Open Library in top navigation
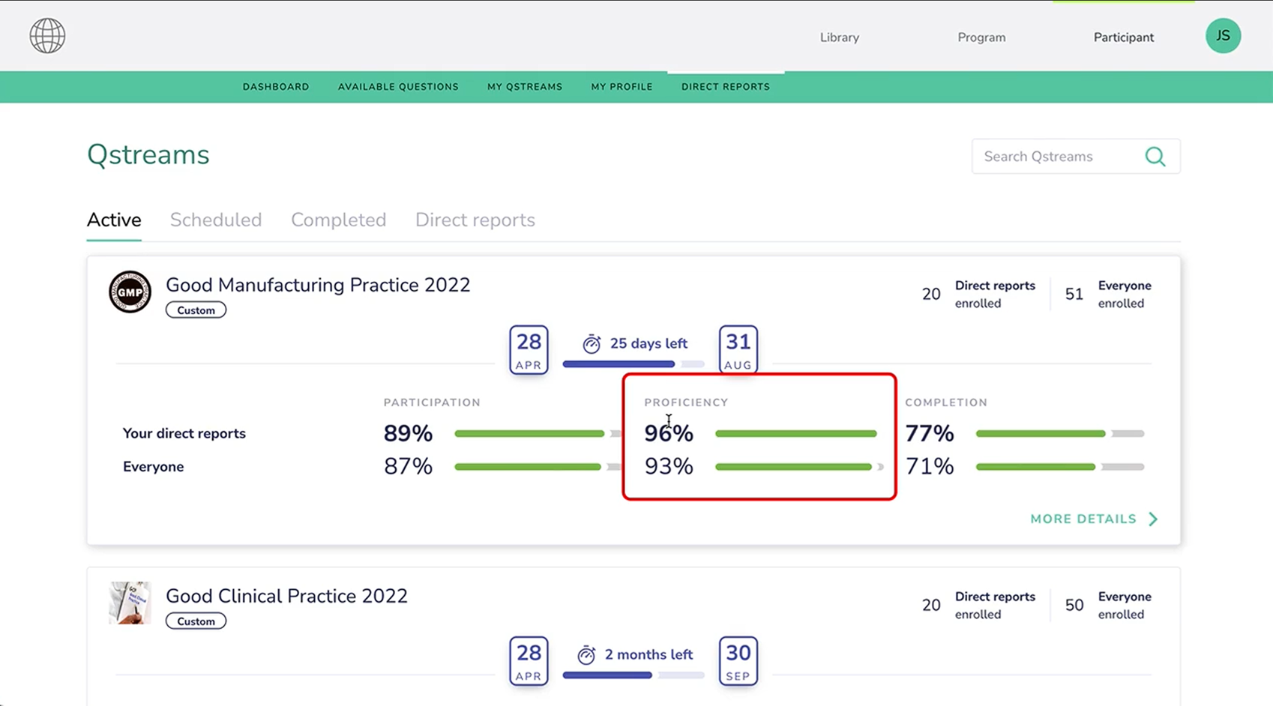 [839, 37]
